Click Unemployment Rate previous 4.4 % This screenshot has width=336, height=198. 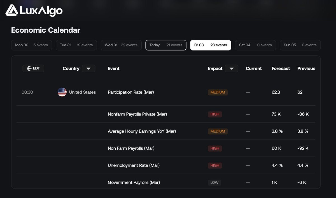pos(303,165)
